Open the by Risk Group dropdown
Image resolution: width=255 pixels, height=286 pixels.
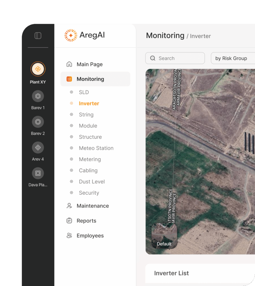pyautogui.click(x=232, y=58)
